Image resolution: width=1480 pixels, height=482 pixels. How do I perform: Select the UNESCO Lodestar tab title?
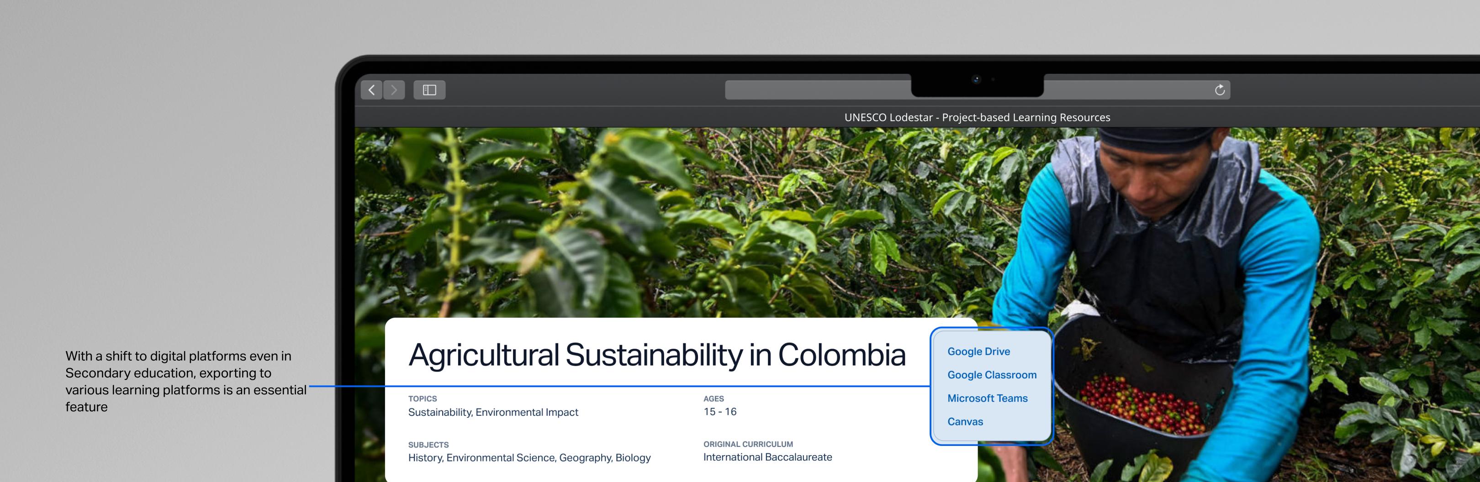[x=977, y=118]
